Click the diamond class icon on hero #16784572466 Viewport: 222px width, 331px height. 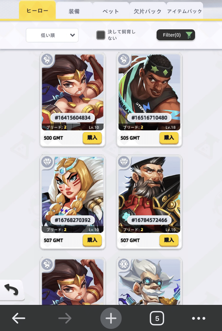click(124, 162)
